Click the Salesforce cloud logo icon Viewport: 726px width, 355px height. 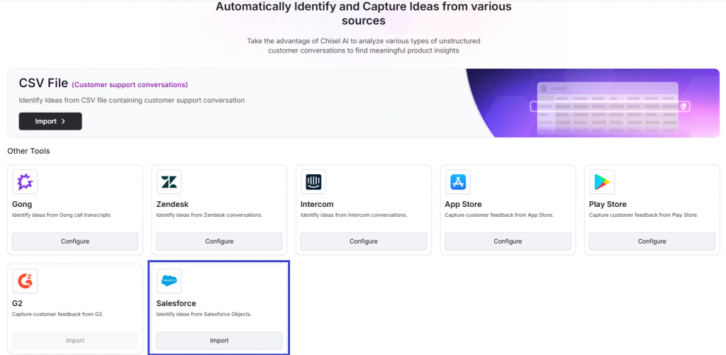pyautogui.click(x=169, y=281)
